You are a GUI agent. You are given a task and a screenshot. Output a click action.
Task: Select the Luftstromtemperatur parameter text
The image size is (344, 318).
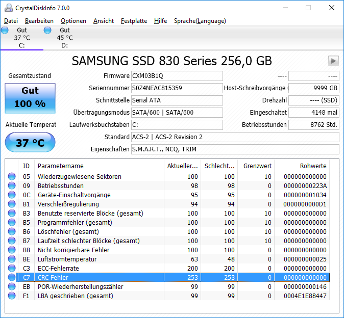[67, 259]
